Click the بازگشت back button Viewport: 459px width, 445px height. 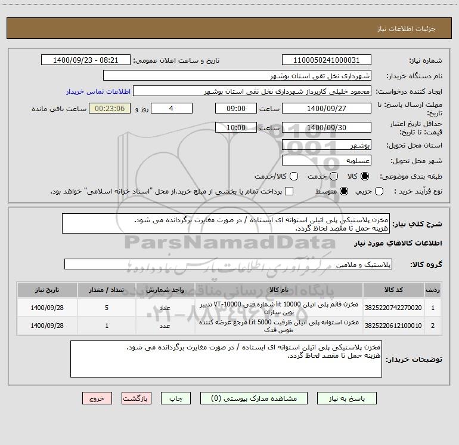pos(137,398)
